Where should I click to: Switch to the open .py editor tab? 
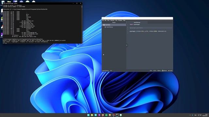click(137, 22)
